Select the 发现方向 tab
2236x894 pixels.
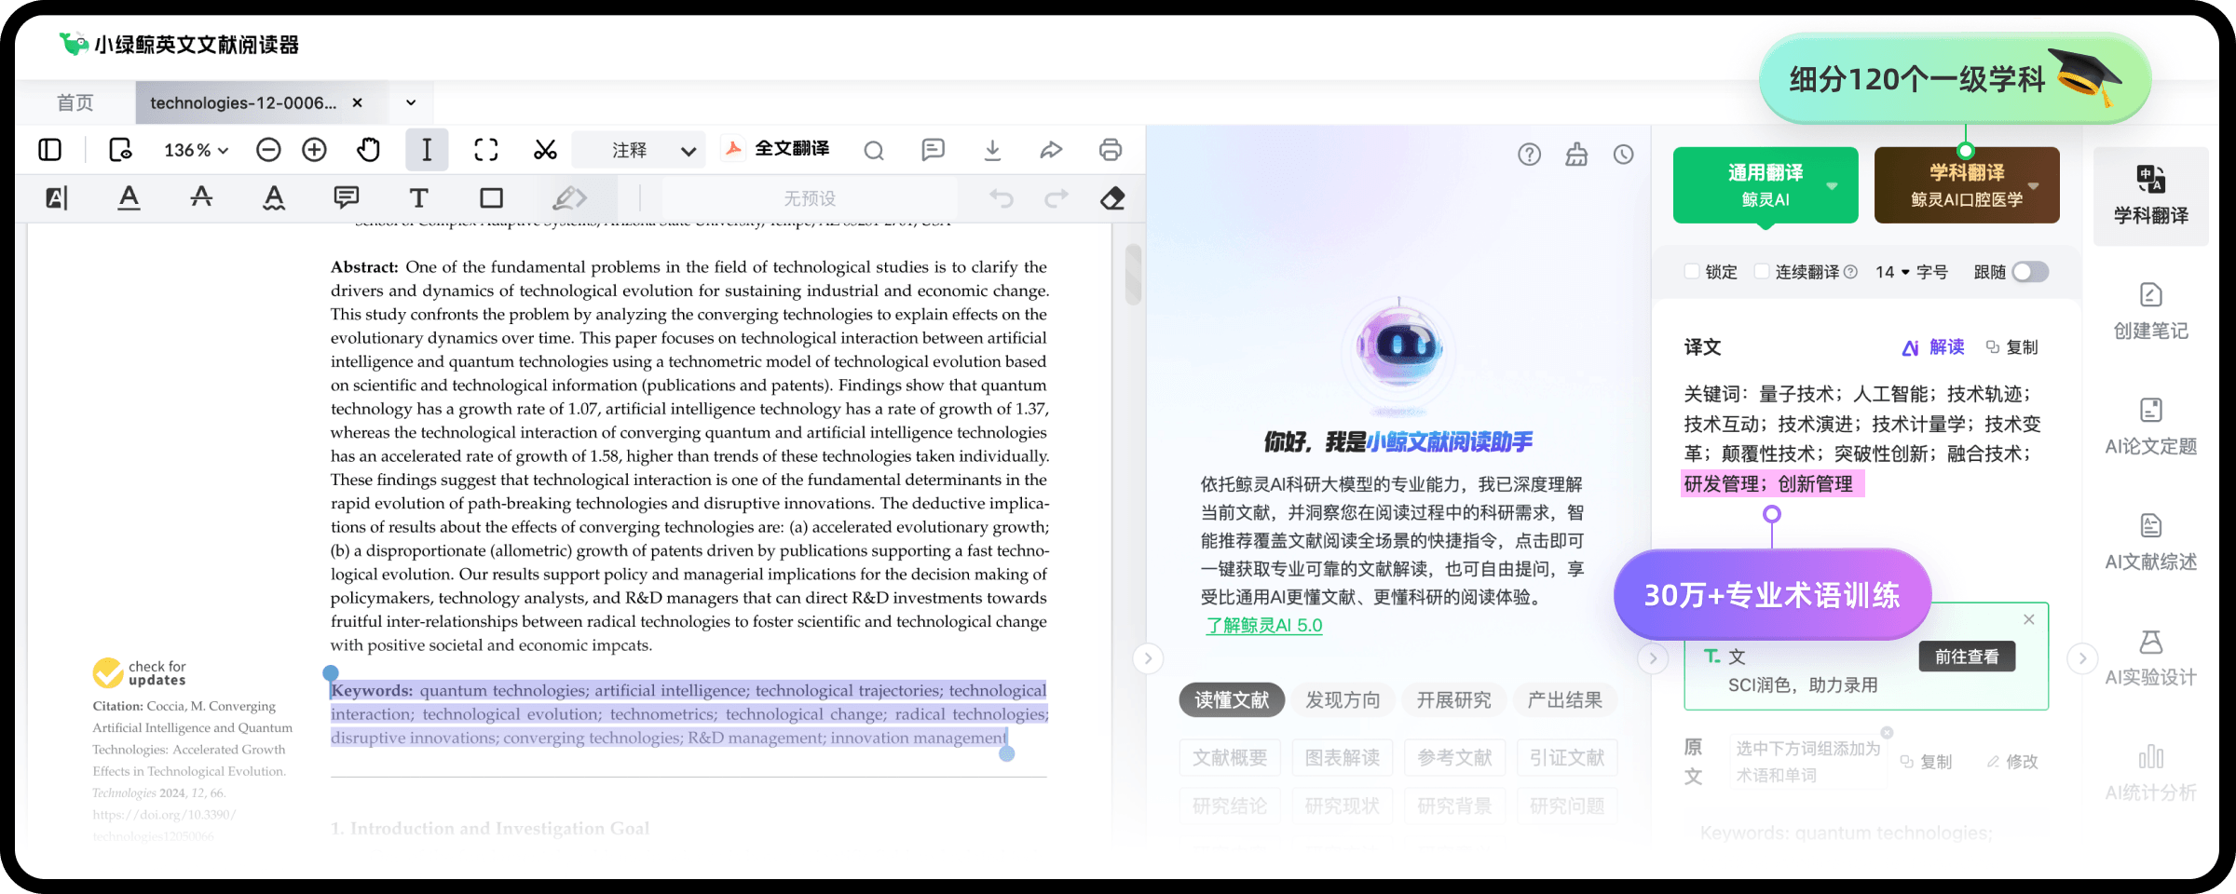[x=1343, y=700]
